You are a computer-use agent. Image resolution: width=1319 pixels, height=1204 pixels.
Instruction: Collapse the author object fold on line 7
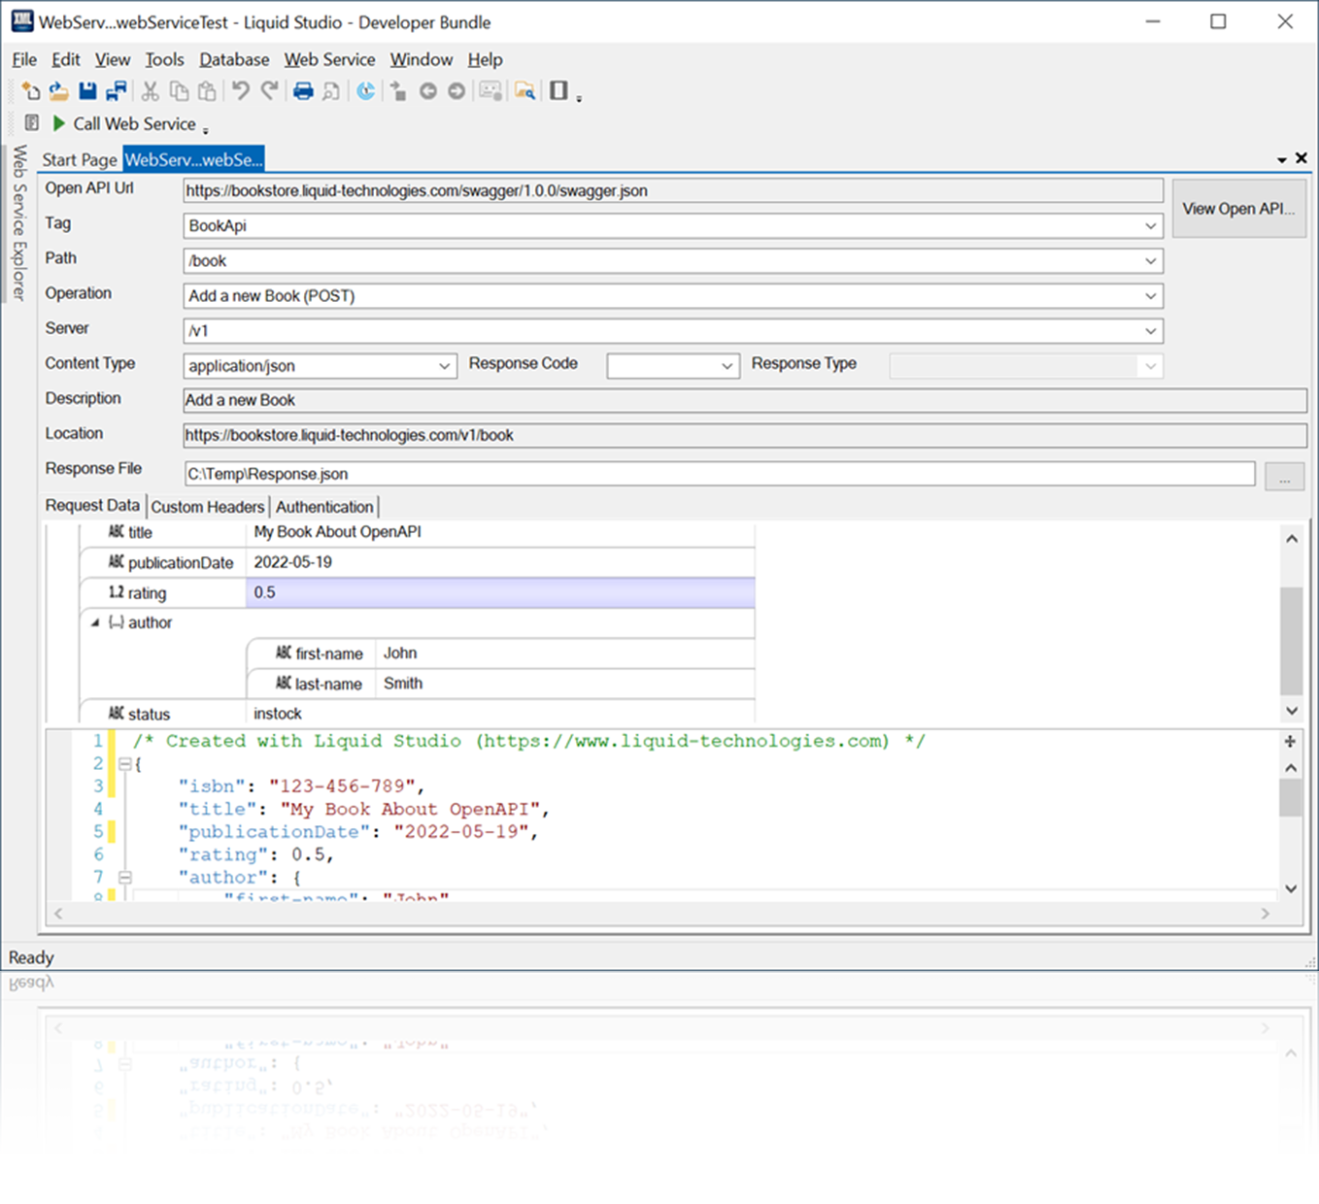coord(124,878)
